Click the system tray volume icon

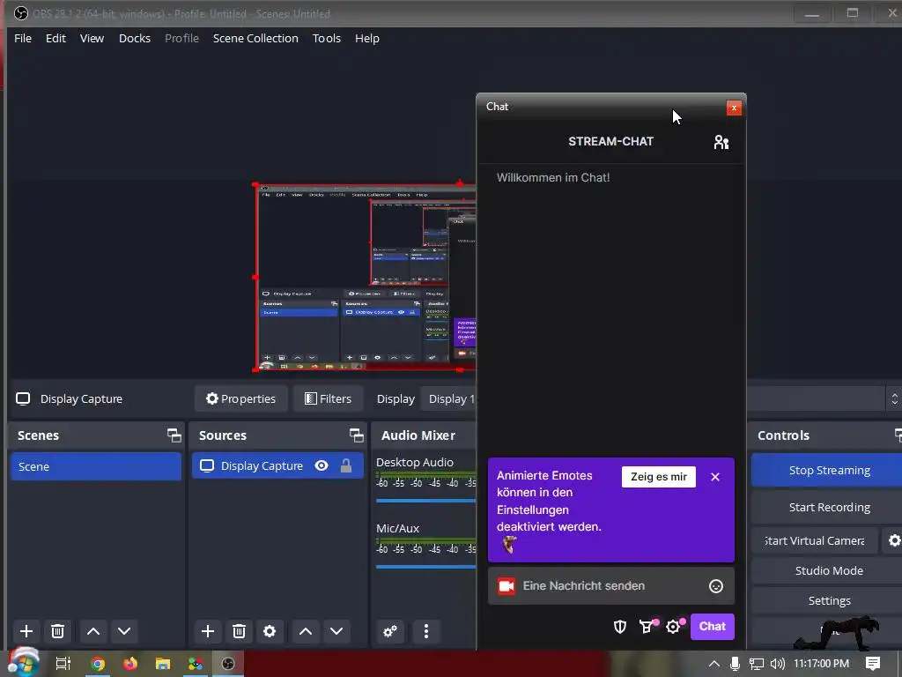coord(777,663)
